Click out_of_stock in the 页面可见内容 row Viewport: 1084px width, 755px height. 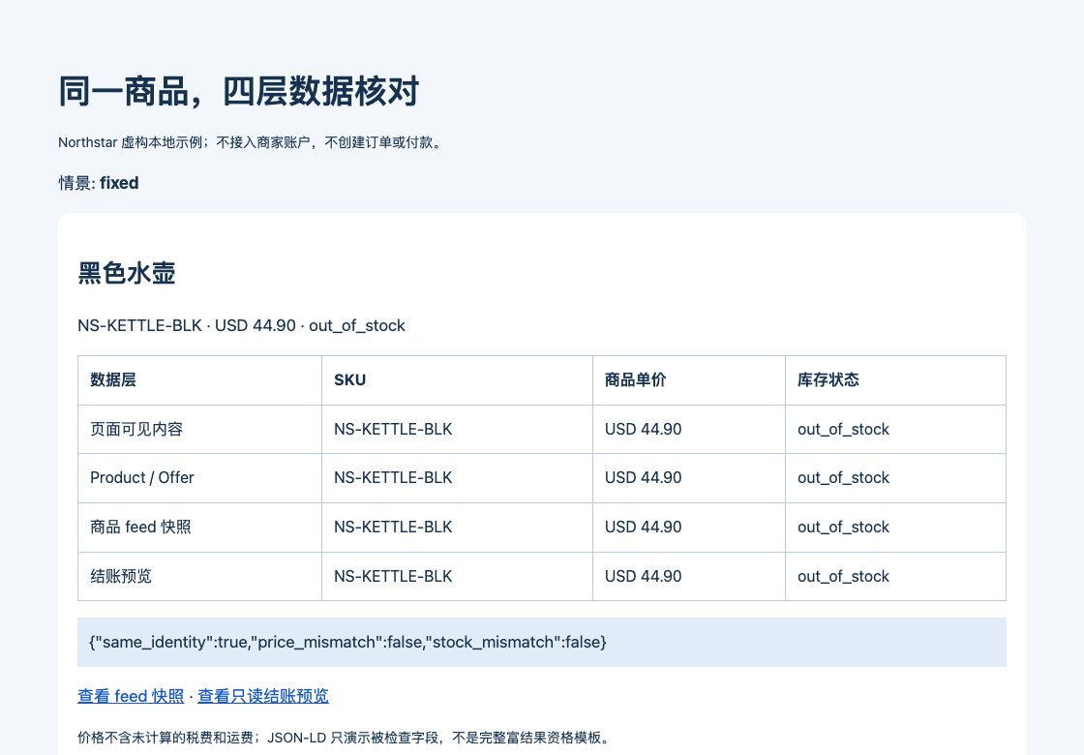tap(843, 430)
